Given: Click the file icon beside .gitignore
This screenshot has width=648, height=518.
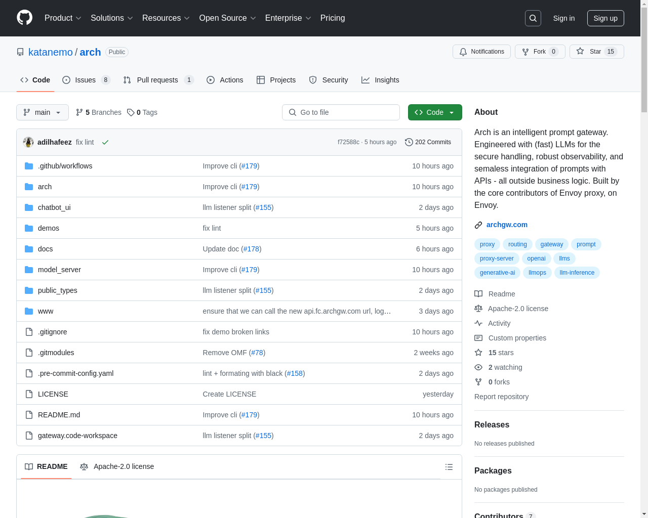Looking at the screenshot, I should point(29,332).
